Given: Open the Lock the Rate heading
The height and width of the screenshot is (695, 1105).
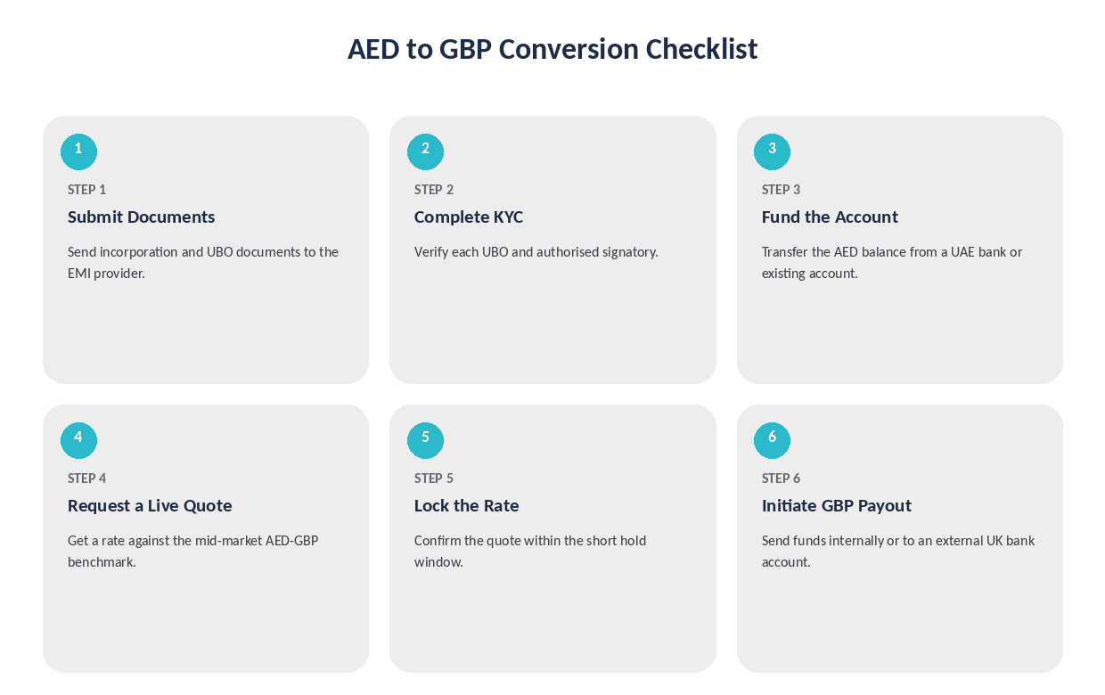Looking at the screenshot, I should pyautogui.click(x=466, y=505).
